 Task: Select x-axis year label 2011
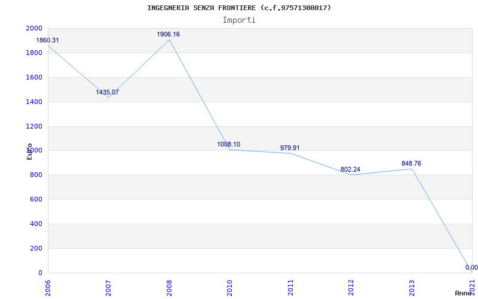pos(290,288)
